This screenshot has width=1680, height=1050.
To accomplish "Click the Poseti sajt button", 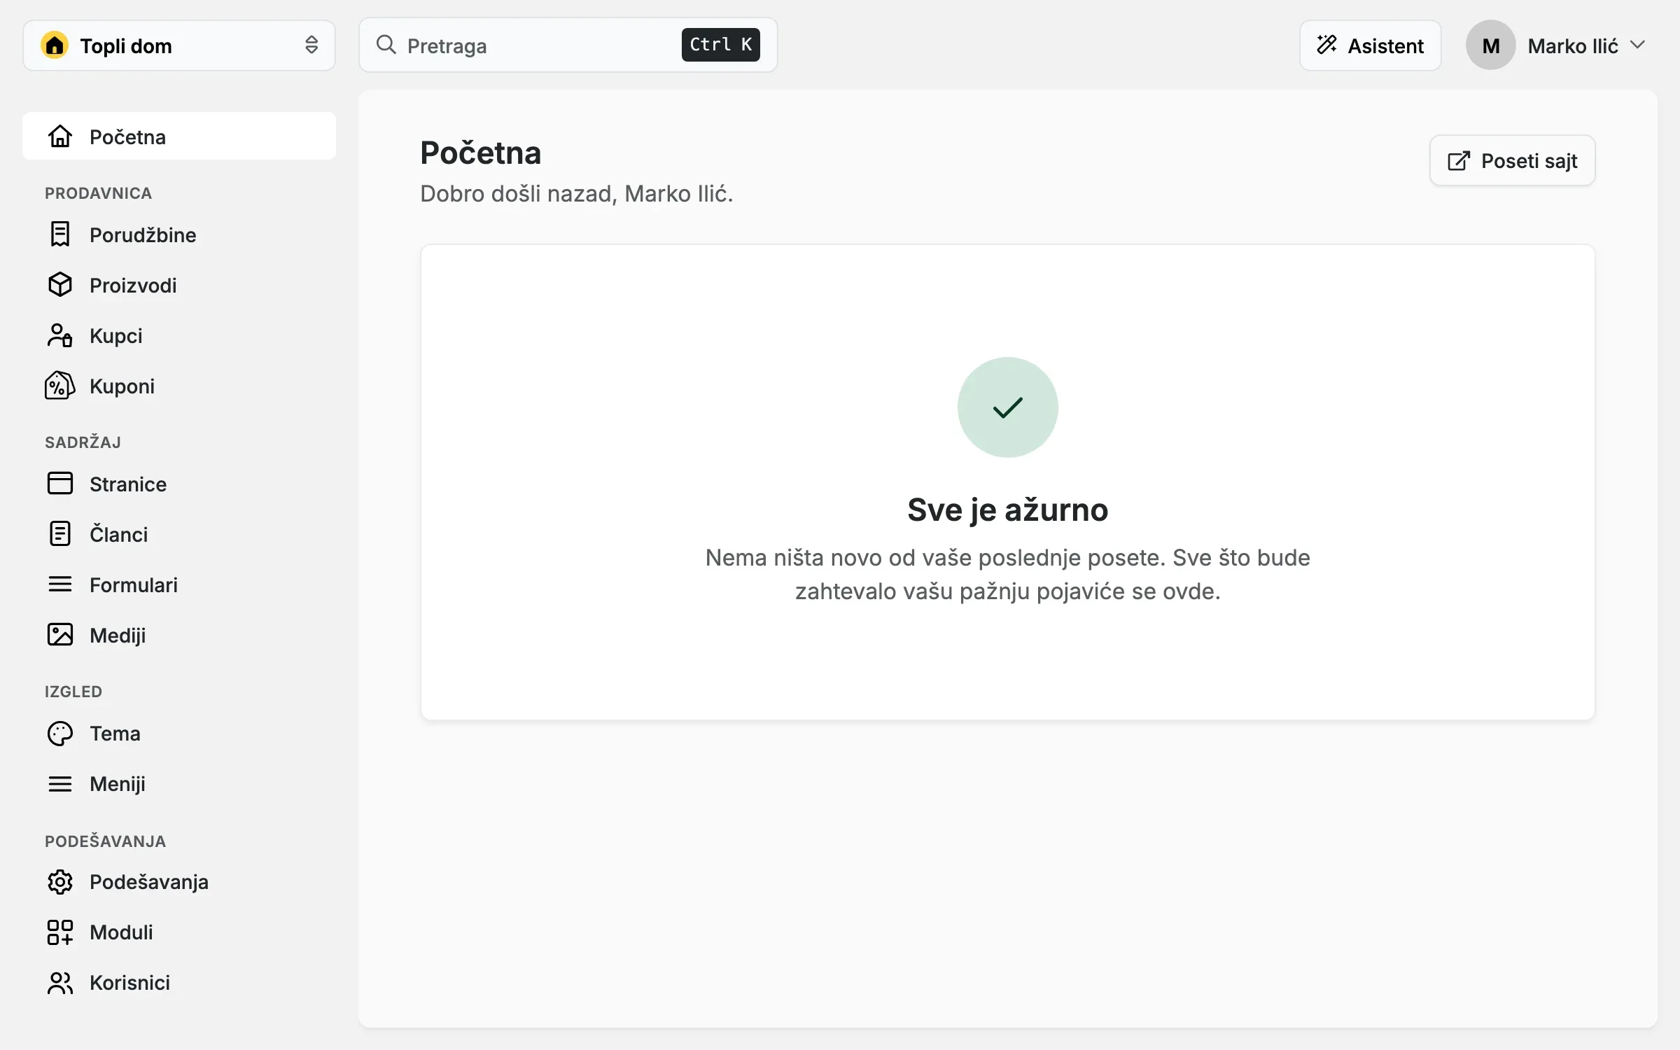I will click(1512, 160).
